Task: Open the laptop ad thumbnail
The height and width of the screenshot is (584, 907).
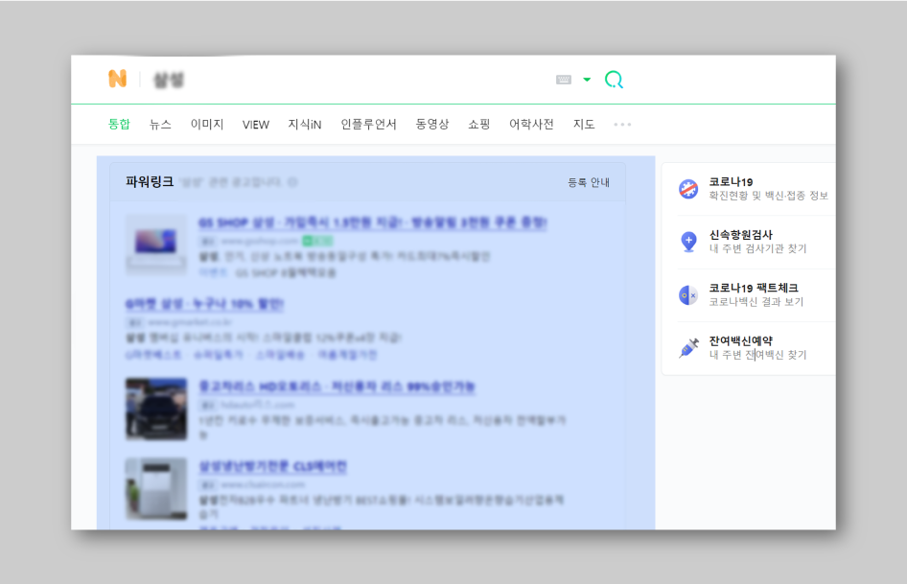Action: pos(156,244)
